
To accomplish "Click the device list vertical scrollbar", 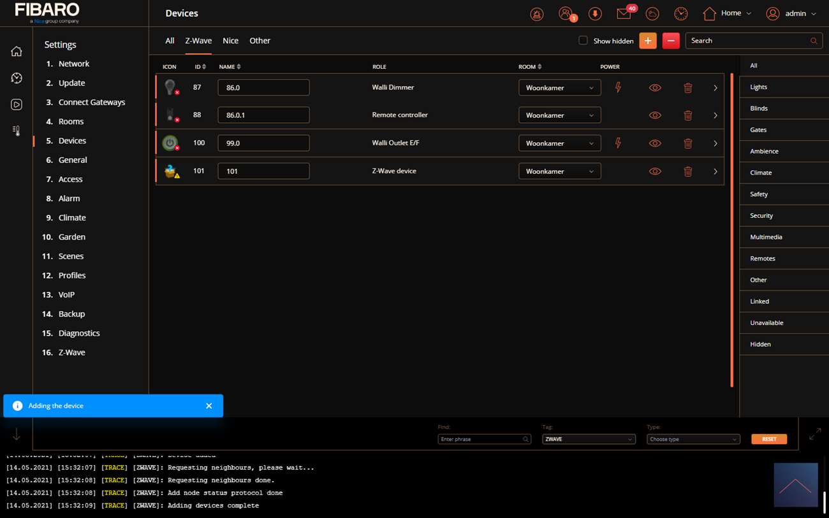I will coord(731,229).
